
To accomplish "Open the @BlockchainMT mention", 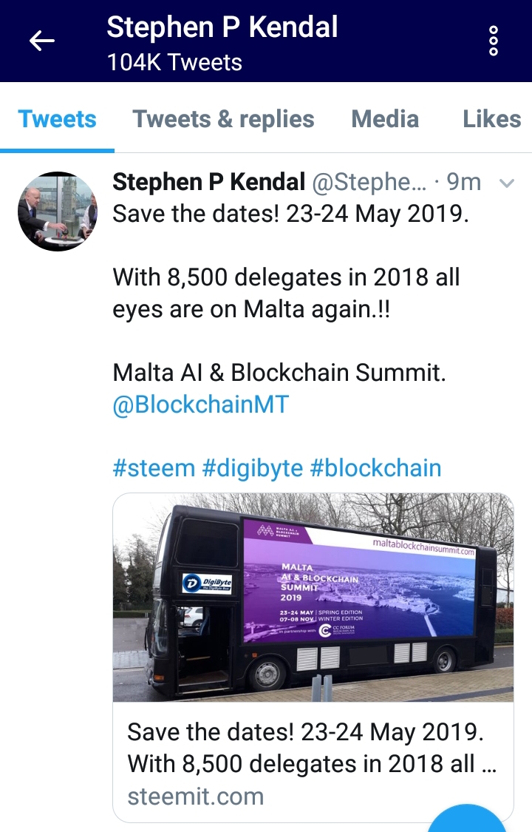I will (201, 405).
